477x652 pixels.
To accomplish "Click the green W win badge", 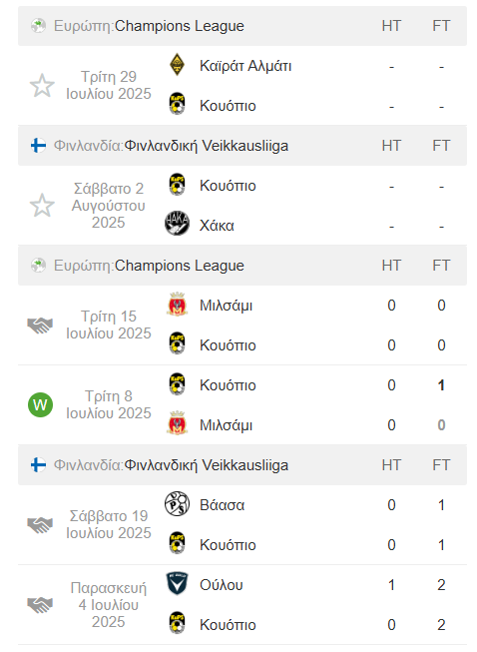I will (40, 404).
